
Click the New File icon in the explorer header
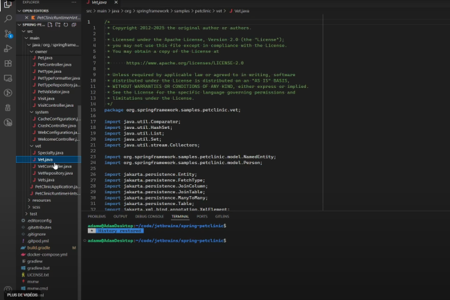click(50, 25)
